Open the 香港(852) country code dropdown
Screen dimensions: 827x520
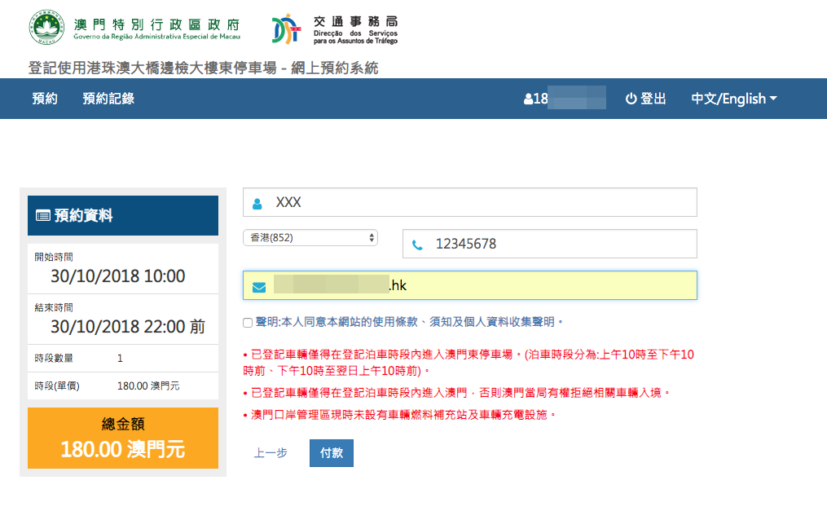click(310, 237)
